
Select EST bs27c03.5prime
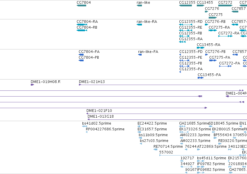pos(154,141)
